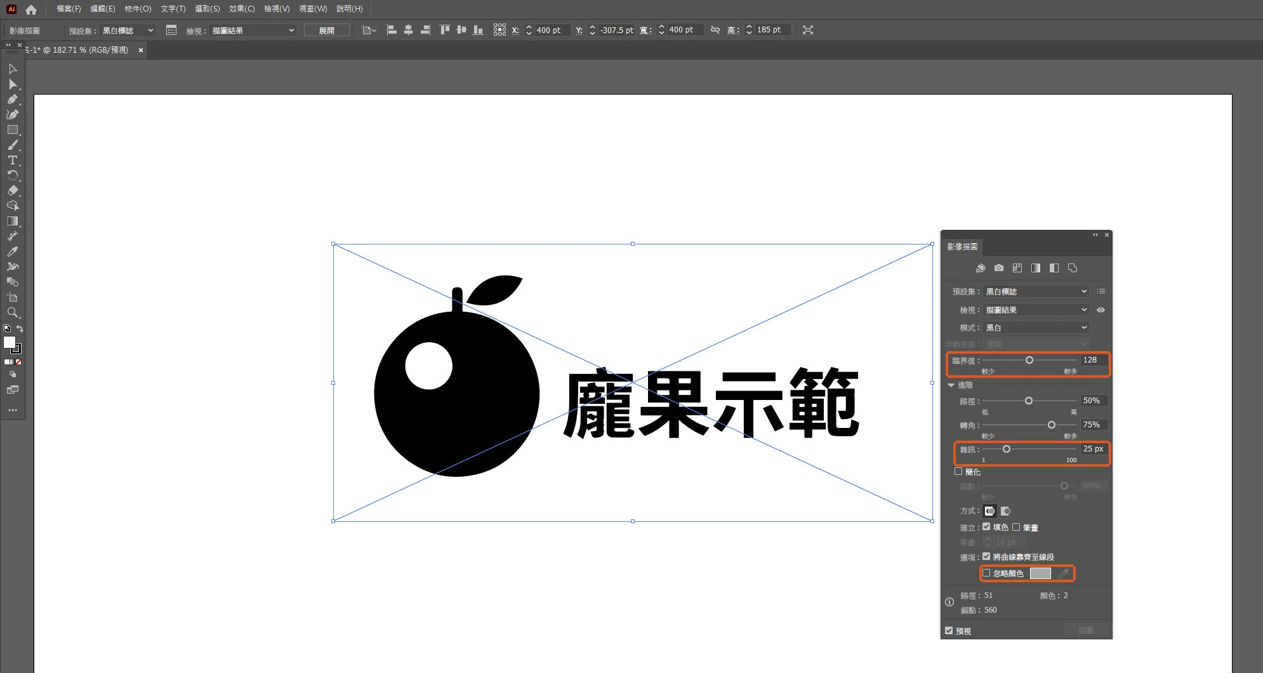
Task: Uncheck the 預視 preview checkbox
Action: pyautogui.click(x=949, y=630)
